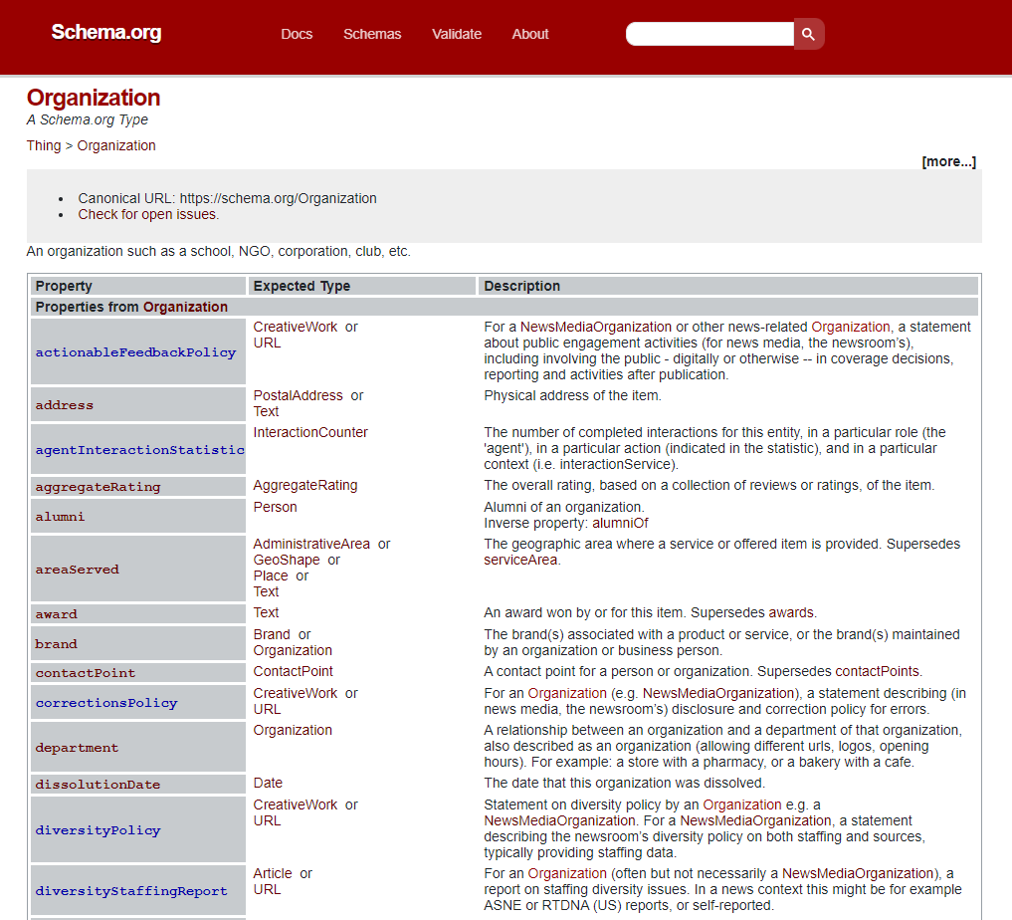
Task: Open the Docs menu item
Action: [297, 34]
